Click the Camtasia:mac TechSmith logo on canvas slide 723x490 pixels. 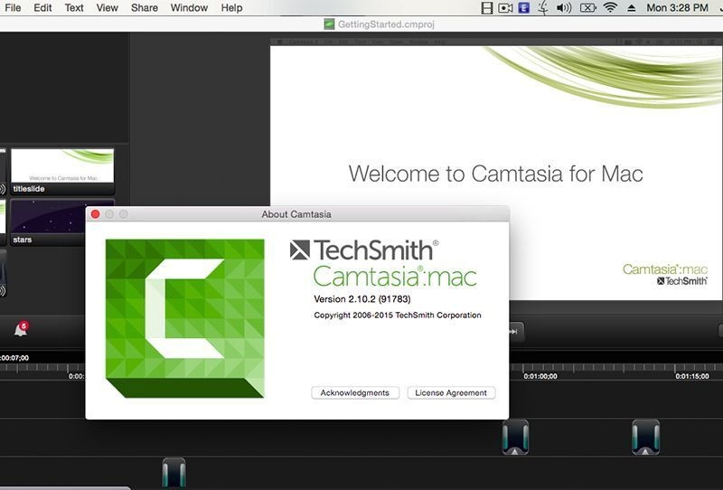(x=665, y=274)
